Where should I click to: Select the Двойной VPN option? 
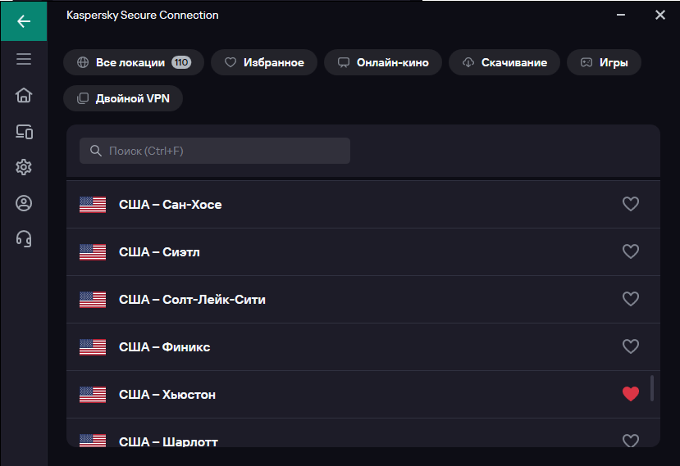point(123,98)
